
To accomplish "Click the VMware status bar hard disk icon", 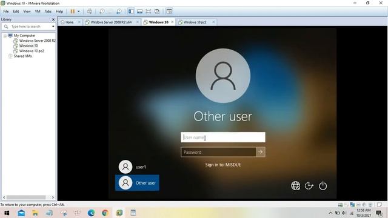I will click(x=340, y=205).
